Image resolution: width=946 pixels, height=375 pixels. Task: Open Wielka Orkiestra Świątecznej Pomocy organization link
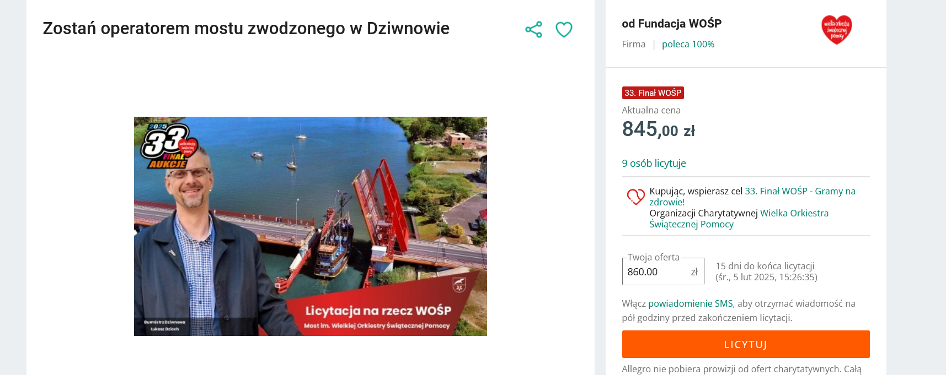click(x=739, y=219)
